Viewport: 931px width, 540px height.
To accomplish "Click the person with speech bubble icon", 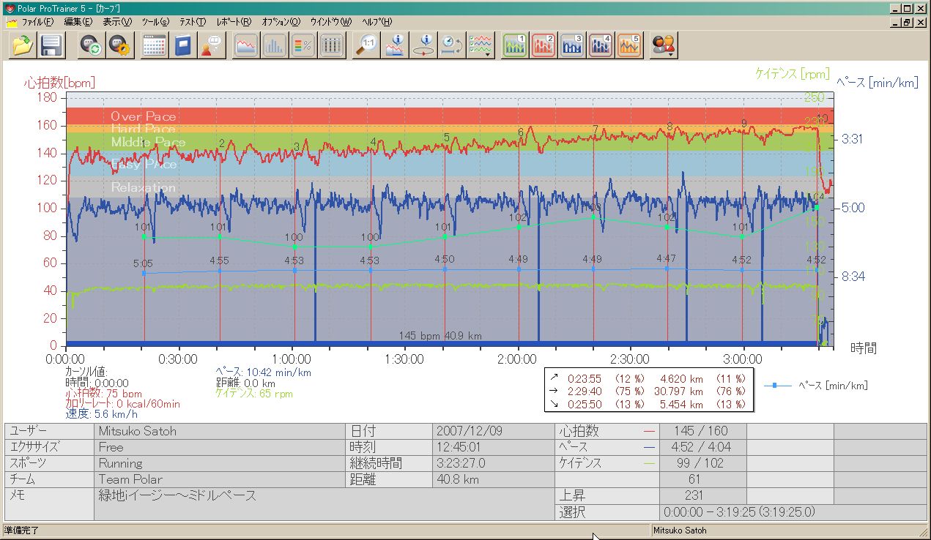I will coord(210,46).
